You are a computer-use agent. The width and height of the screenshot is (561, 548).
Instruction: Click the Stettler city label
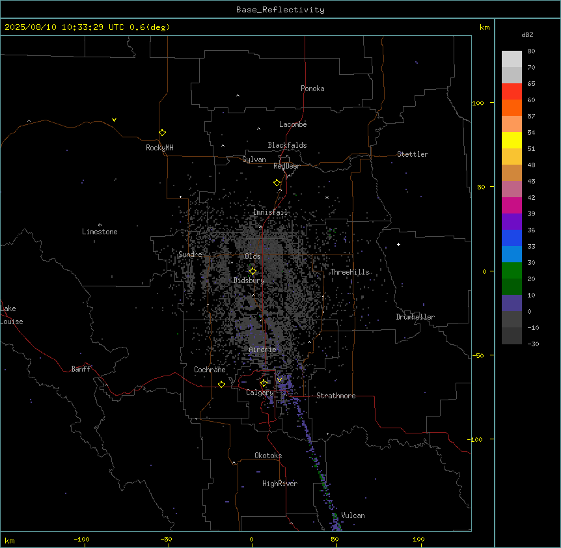[x=413, y=154]
